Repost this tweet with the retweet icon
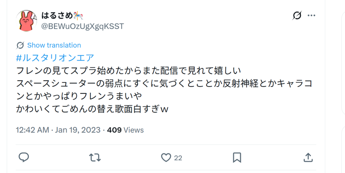 click(x=95, y=157)
